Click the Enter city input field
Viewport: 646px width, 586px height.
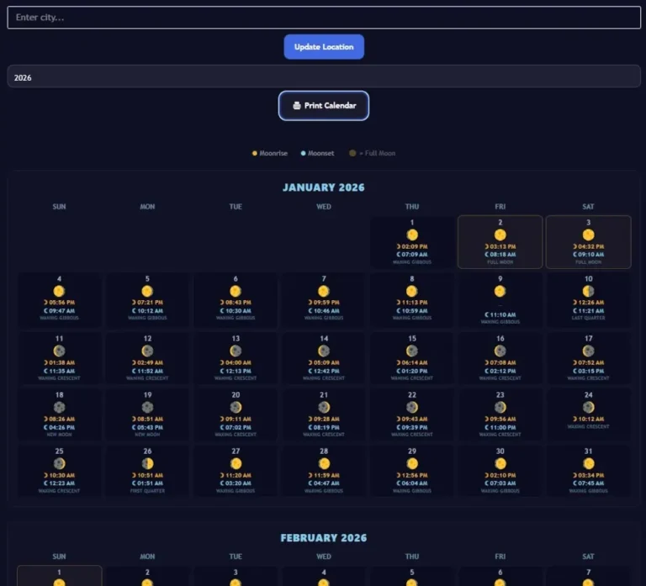pyautogui.click(x=324, y=18)
